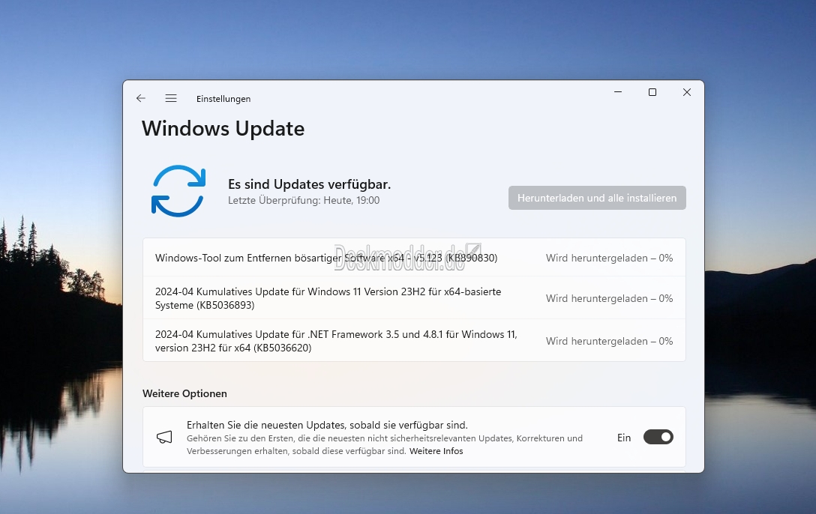Screen dimensions: 816x514
Task: Maximize the Einstellungen window
Action: tap(652, 92)
